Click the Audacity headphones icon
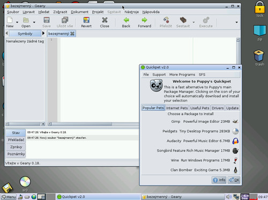This screenshot has width=268, height=200. click(235, 141)
